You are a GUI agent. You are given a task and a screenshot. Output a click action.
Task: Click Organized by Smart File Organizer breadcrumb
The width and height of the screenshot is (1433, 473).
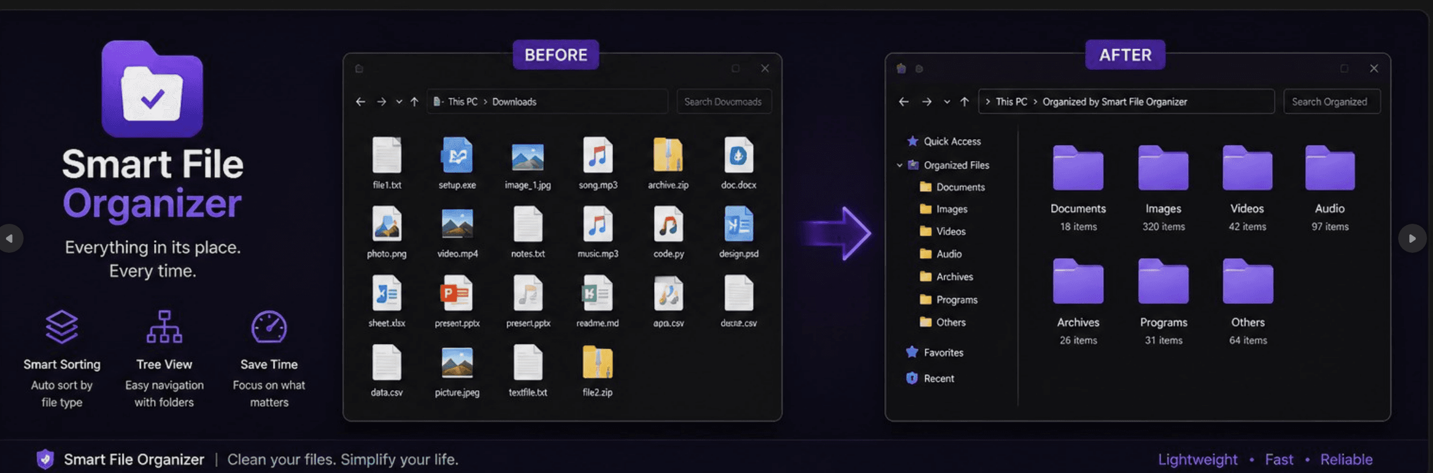tap(1115, 102)
